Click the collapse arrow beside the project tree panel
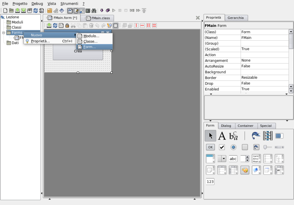Screen dimensions: 294x205 [x=42, y=21]
